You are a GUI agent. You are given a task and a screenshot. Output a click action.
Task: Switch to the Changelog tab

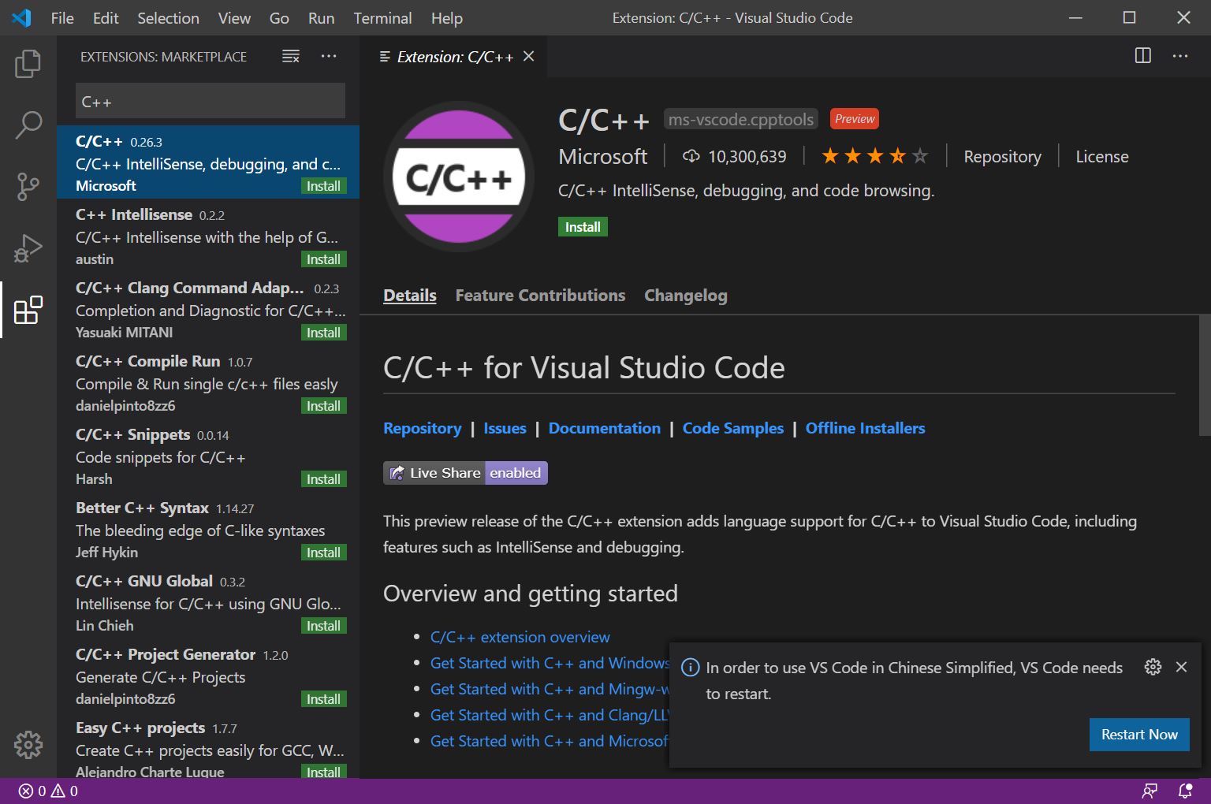tap(685, 296)
